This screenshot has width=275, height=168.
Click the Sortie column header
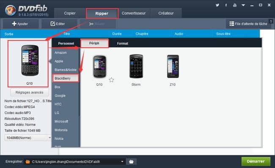(9, 34)
